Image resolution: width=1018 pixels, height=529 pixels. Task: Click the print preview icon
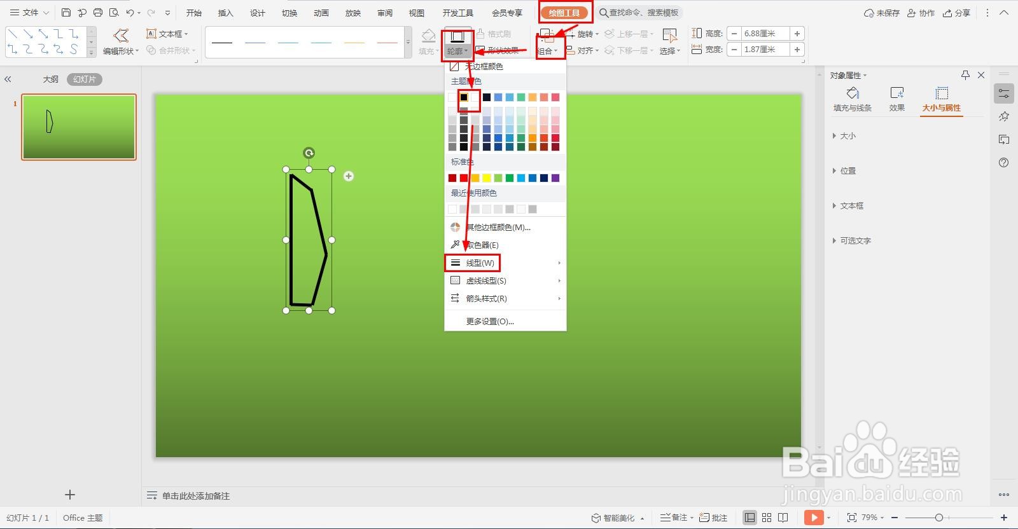point(114,13)
